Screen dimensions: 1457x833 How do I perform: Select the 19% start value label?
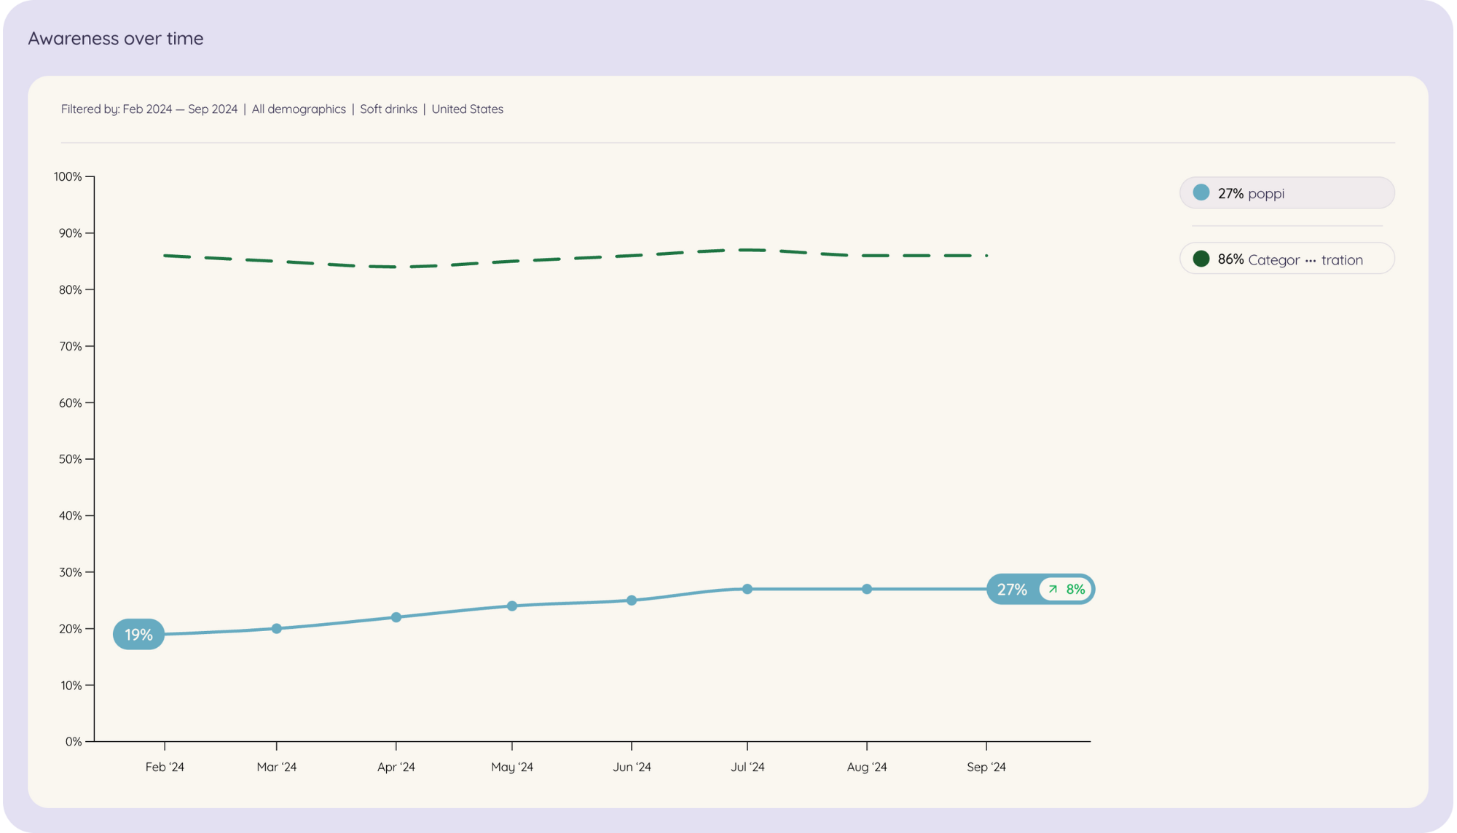tap(138, 634)
